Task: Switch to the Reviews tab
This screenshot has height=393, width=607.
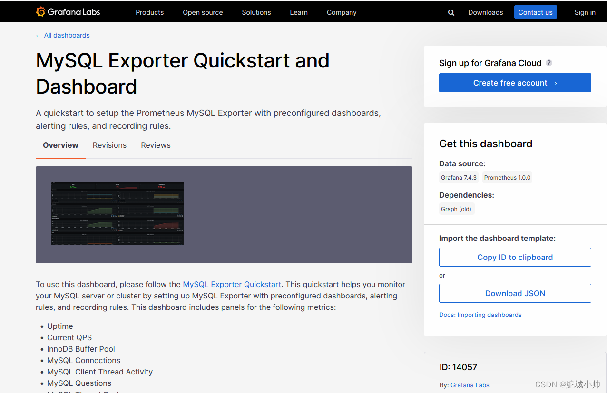Action: pos(156,145)
